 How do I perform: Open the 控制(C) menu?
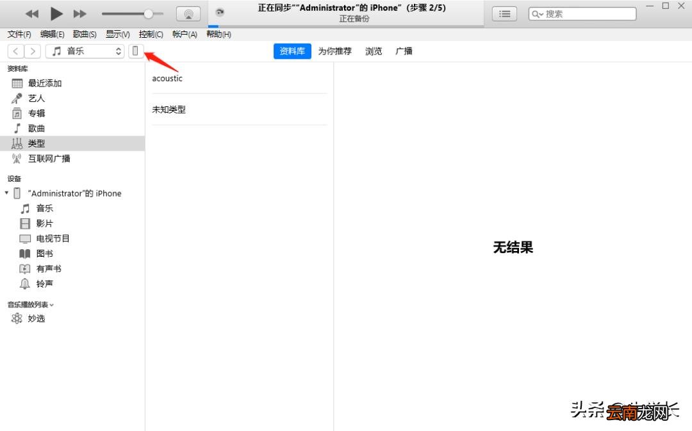151,35
